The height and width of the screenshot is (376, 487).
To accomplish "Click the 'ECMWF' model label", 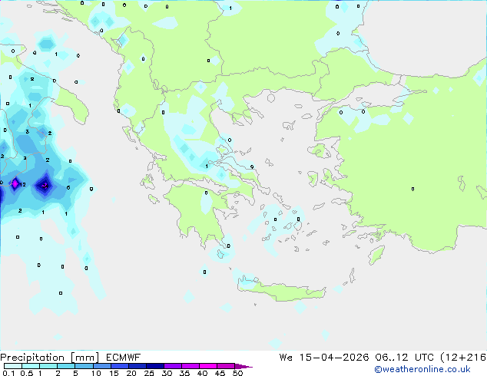I will [x=124, y=358].
